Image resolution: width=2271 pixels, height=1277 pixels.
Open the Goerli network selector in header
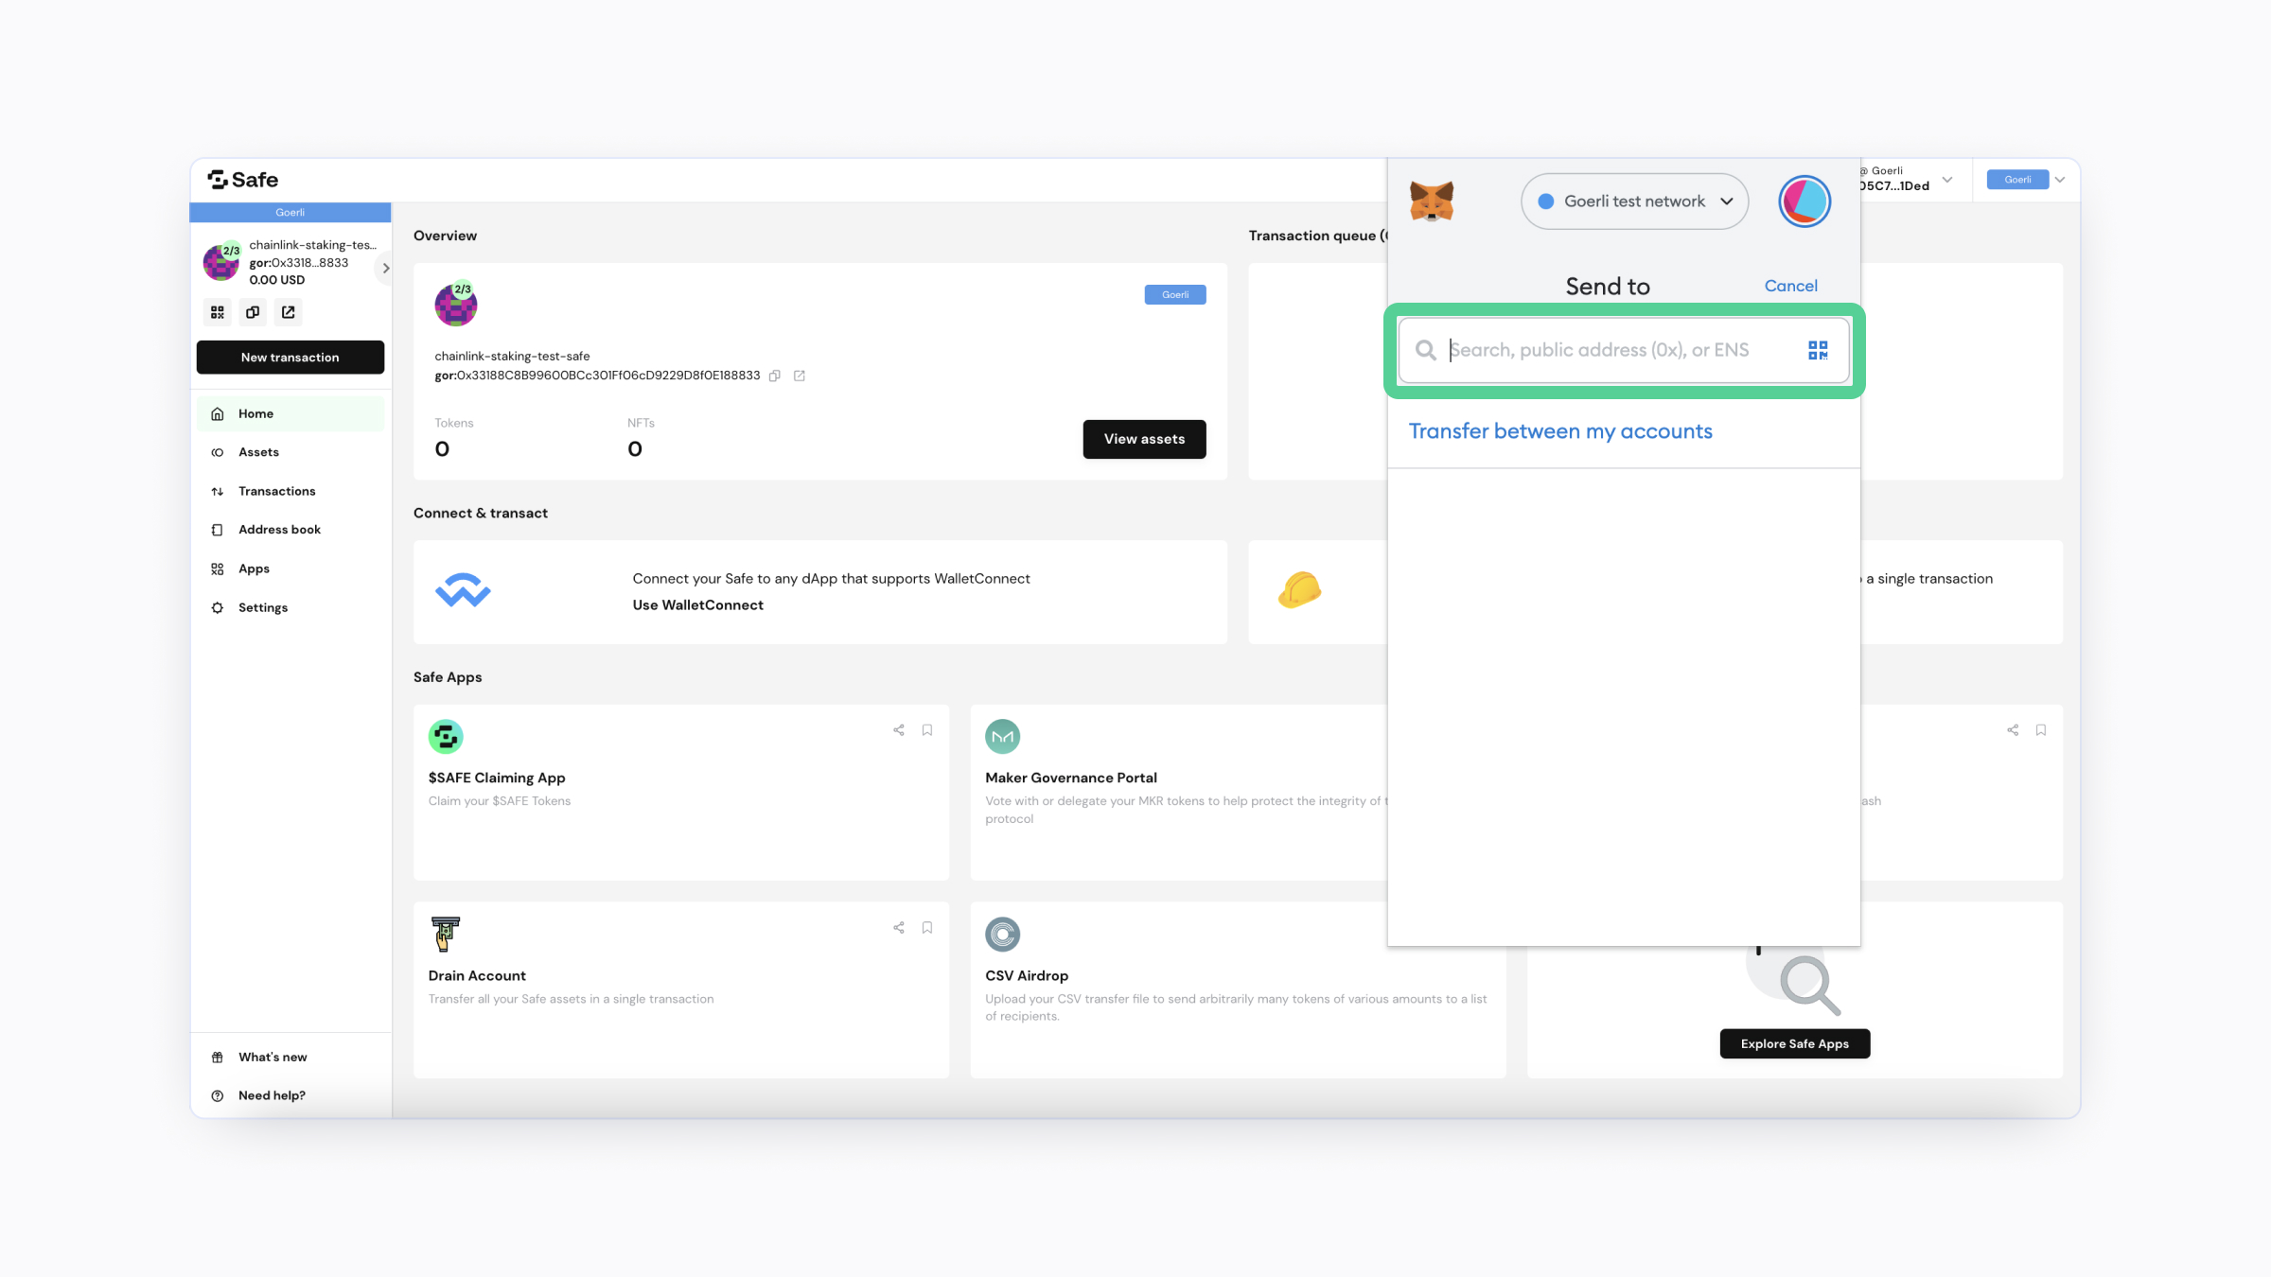coord(2026,180)
